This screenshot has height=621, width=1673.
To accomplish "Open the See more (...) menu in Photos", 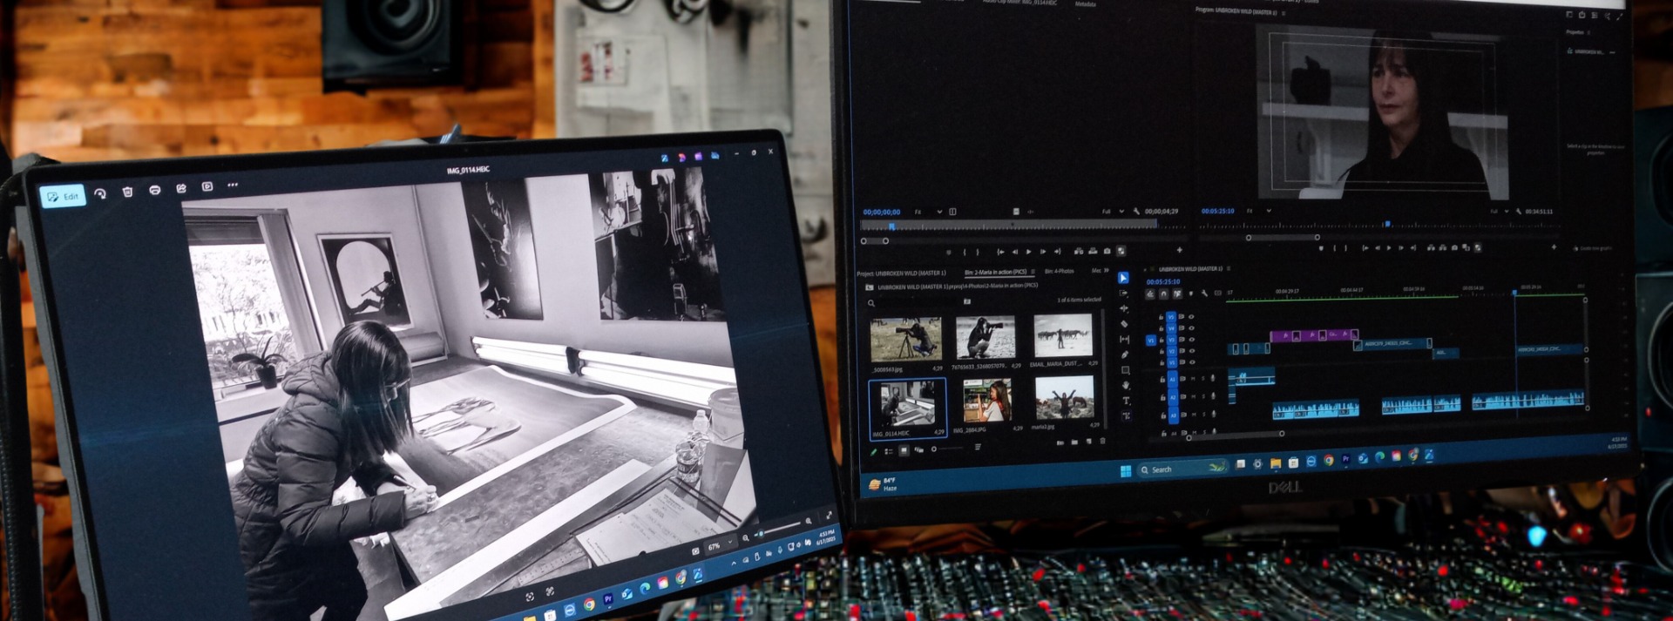I will coord(233,185).
